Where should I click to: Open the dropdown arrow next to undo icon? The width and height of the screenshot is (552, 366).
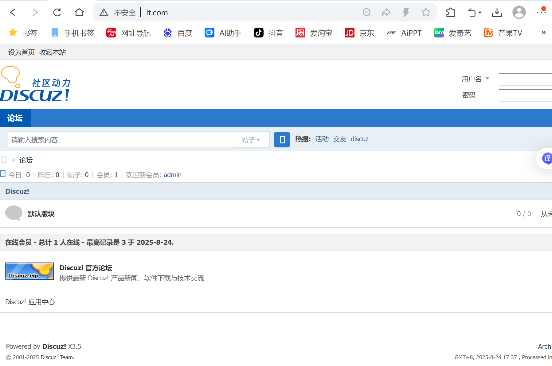480,13
